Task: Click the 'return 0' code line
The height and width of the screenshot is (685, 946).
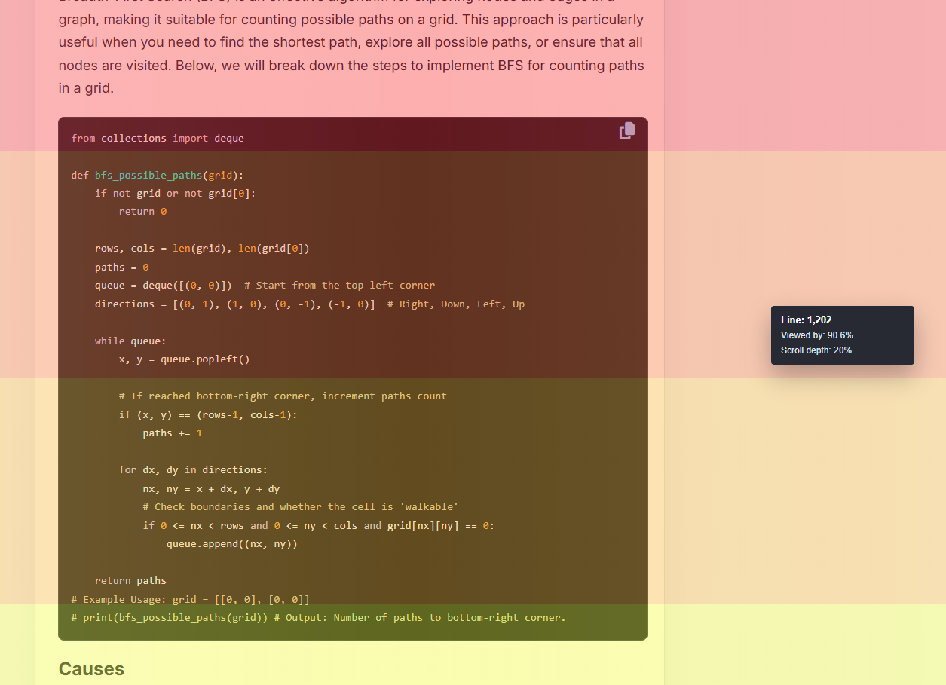Action: coord(142,212)
